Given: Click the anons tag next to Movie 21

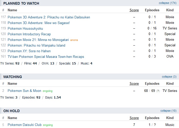Looking at the screenshot, I should [x=74, y=40].
